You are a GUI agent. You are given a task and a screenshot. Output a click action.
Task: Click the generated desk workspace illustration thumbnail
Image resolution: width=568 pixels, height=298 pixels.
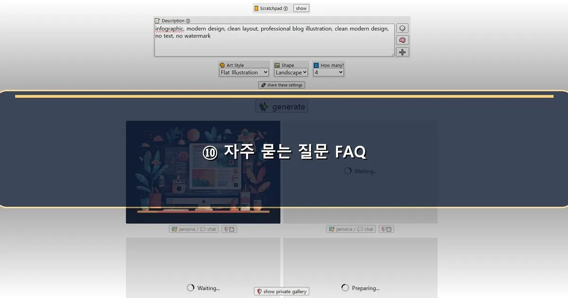203,172
